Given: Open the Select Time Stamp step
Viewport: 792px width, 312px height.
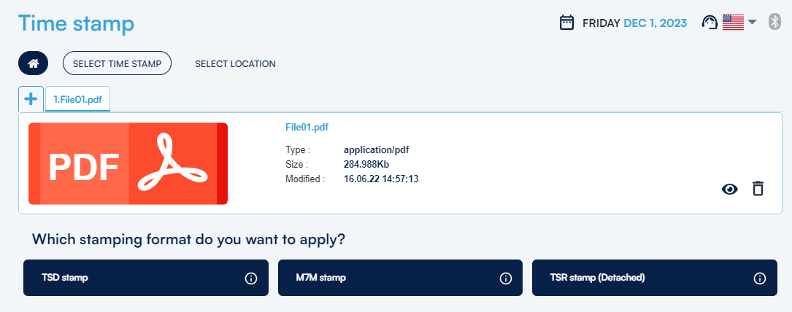Looking at the screenshot, I should 117,63.
